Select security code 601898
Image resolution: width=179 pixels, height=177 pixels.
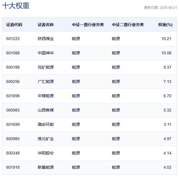(x=13, y=96)
